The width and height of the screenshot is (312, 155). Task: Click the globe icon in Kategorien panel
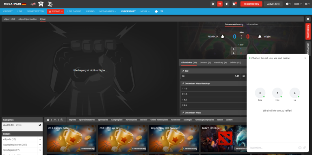(40, 125)
